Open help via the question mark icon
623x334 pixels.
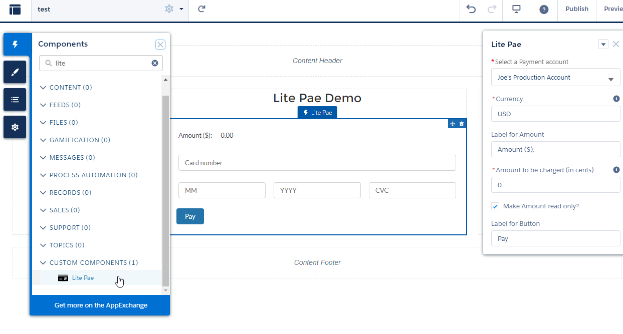coord(544,9)
